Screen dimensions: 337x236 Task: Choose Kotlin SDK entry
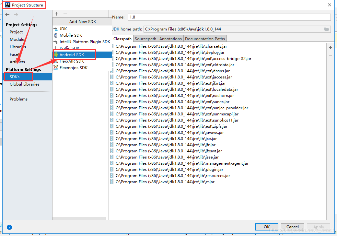(x=82, y=48)
